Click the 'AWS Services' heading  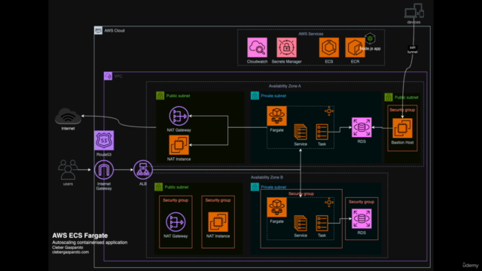310,34
